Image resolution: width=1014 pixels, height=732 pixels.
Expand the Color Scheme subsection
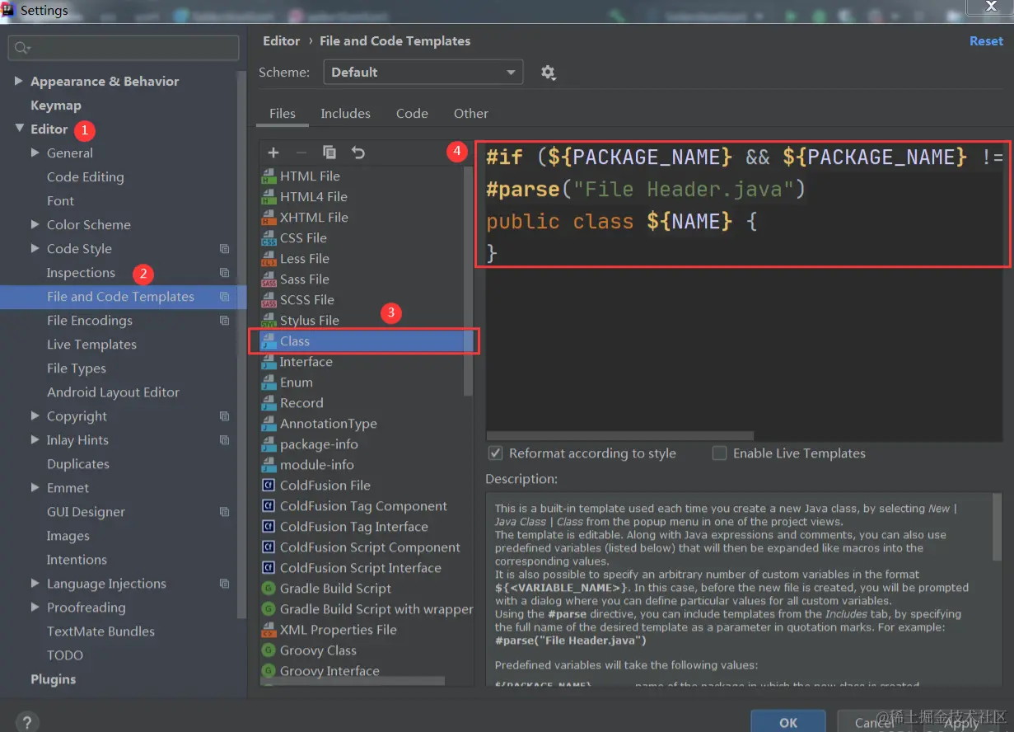click(x=35, y=225)
